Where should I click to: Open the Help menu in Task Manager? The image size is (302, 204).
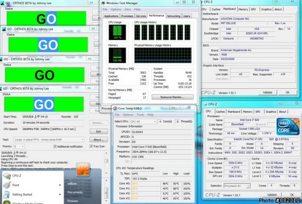[137, 9]
